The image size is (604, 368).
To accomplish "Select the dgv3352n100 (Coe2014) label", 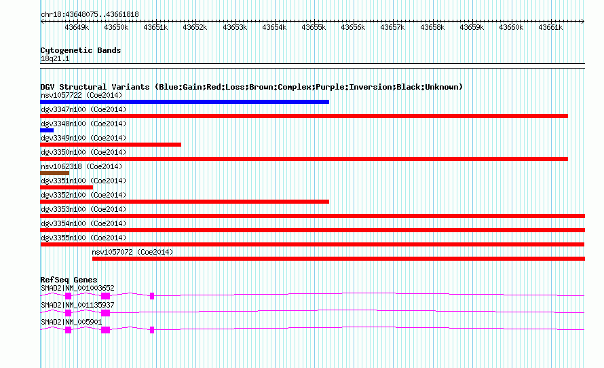I will coord(83,195).
